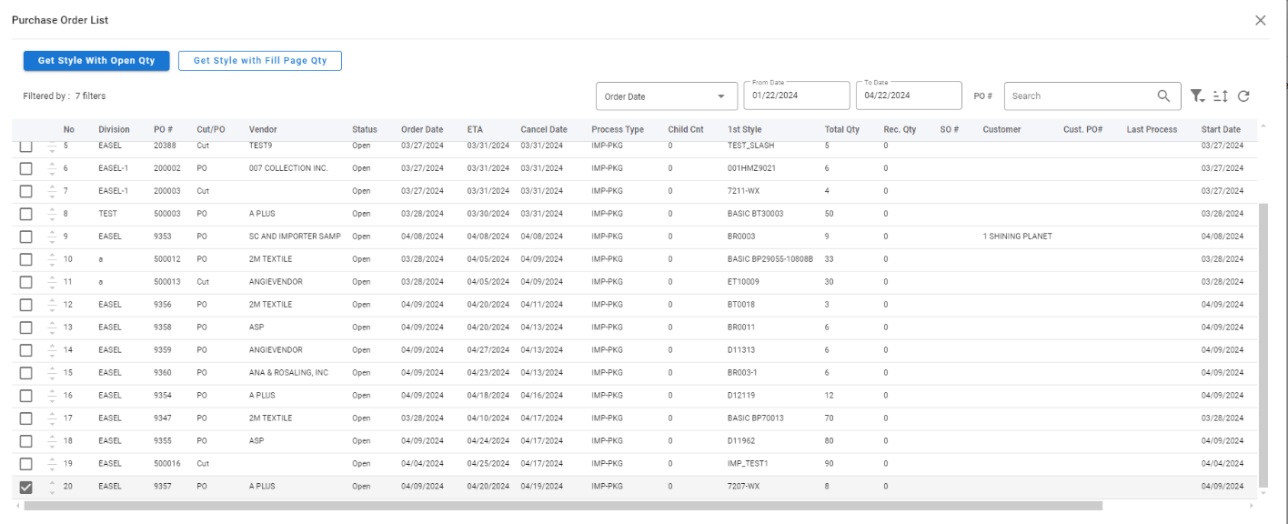Click Get Style with Fill Page Qty button

pos(259,61)
